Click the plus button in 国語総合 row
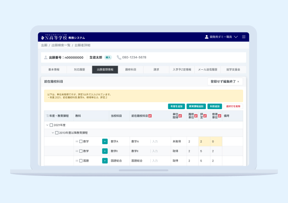Viewport: 288px width, 203px height. pos(105,161)
